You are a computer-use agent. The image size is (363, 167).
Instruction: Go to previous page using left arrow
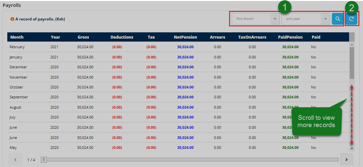(15, 160)
